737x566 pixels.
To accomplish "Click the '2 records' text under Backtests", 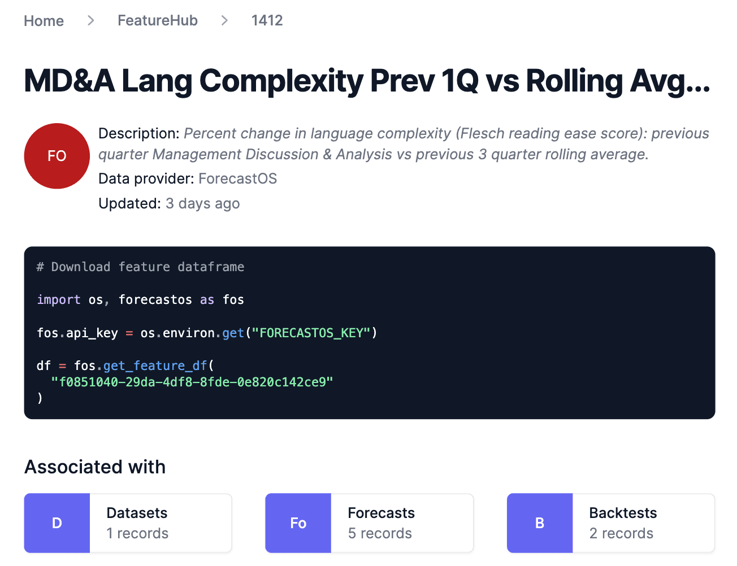I will pyautogui.click(x=621, y=534).
